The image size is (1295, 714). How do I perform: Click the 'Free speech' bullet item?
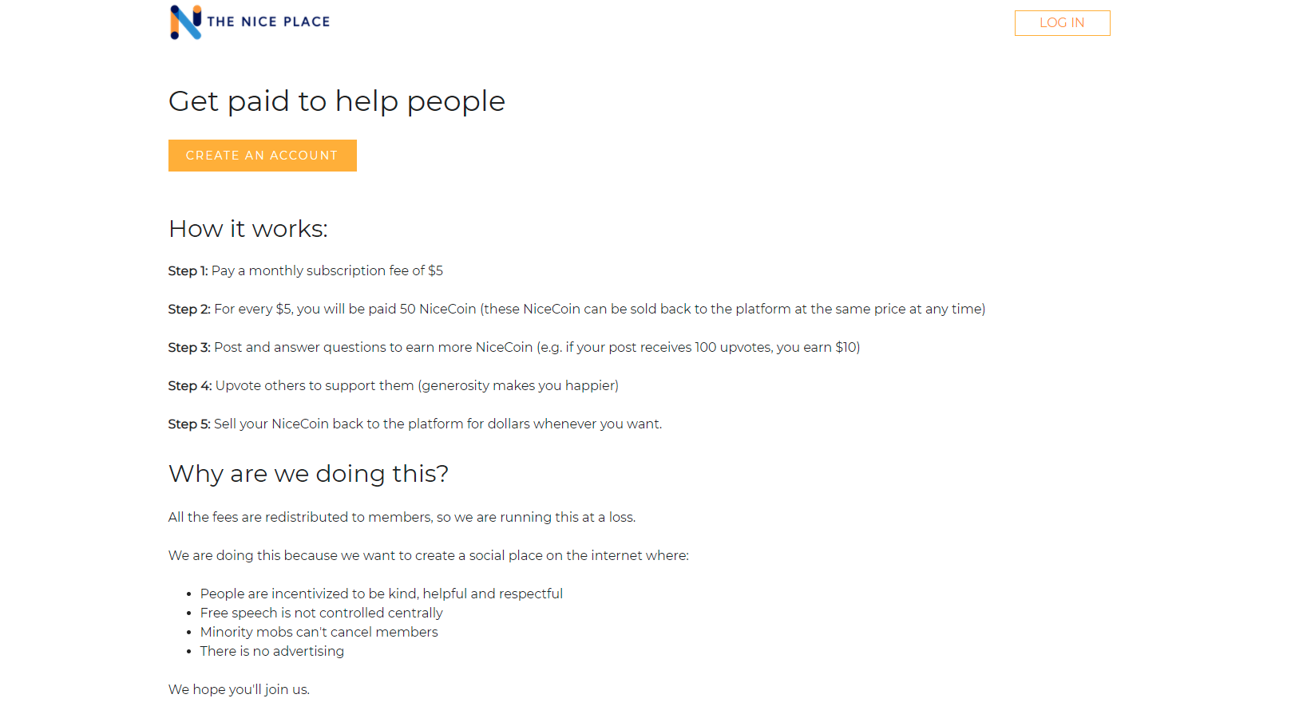[321, 613]
